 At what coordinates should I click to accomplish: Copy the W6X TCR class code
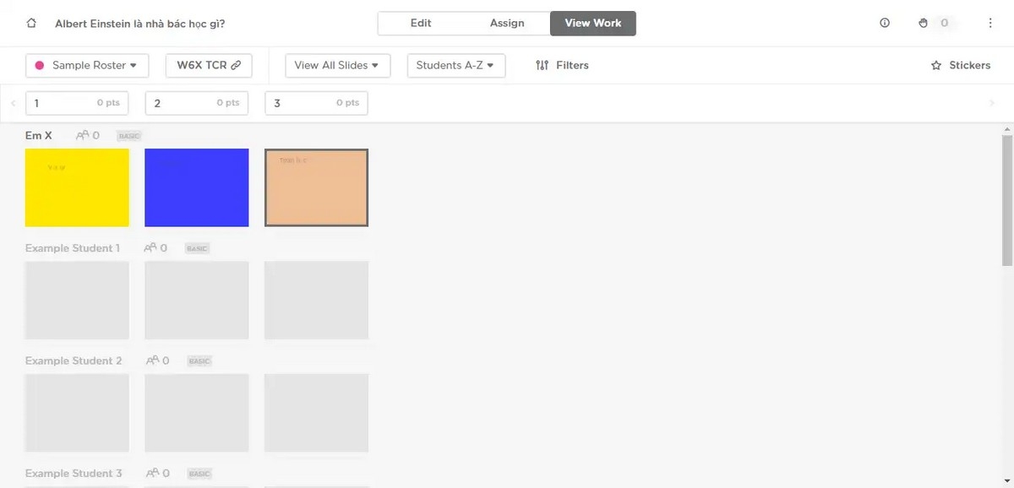pyautogui.click(x=209, y=65)
